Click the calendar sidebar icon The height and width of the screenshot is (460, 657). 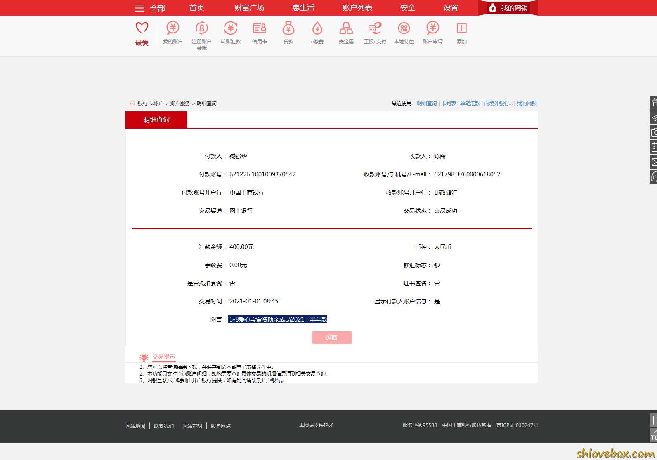[654, 147]
